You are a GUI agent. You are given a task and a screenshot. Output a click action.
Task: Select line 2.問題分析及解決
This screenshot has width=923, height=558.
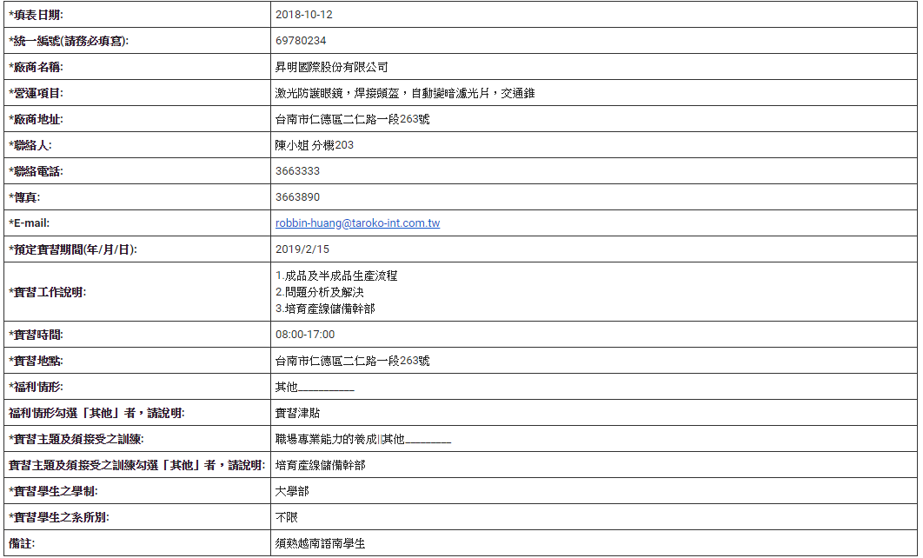click(x=320, y=292)
